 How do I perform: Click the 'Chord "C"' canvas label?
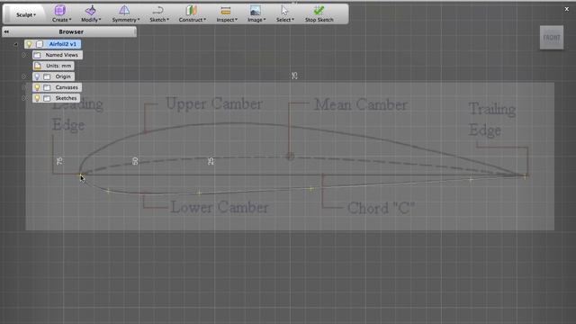382,208
